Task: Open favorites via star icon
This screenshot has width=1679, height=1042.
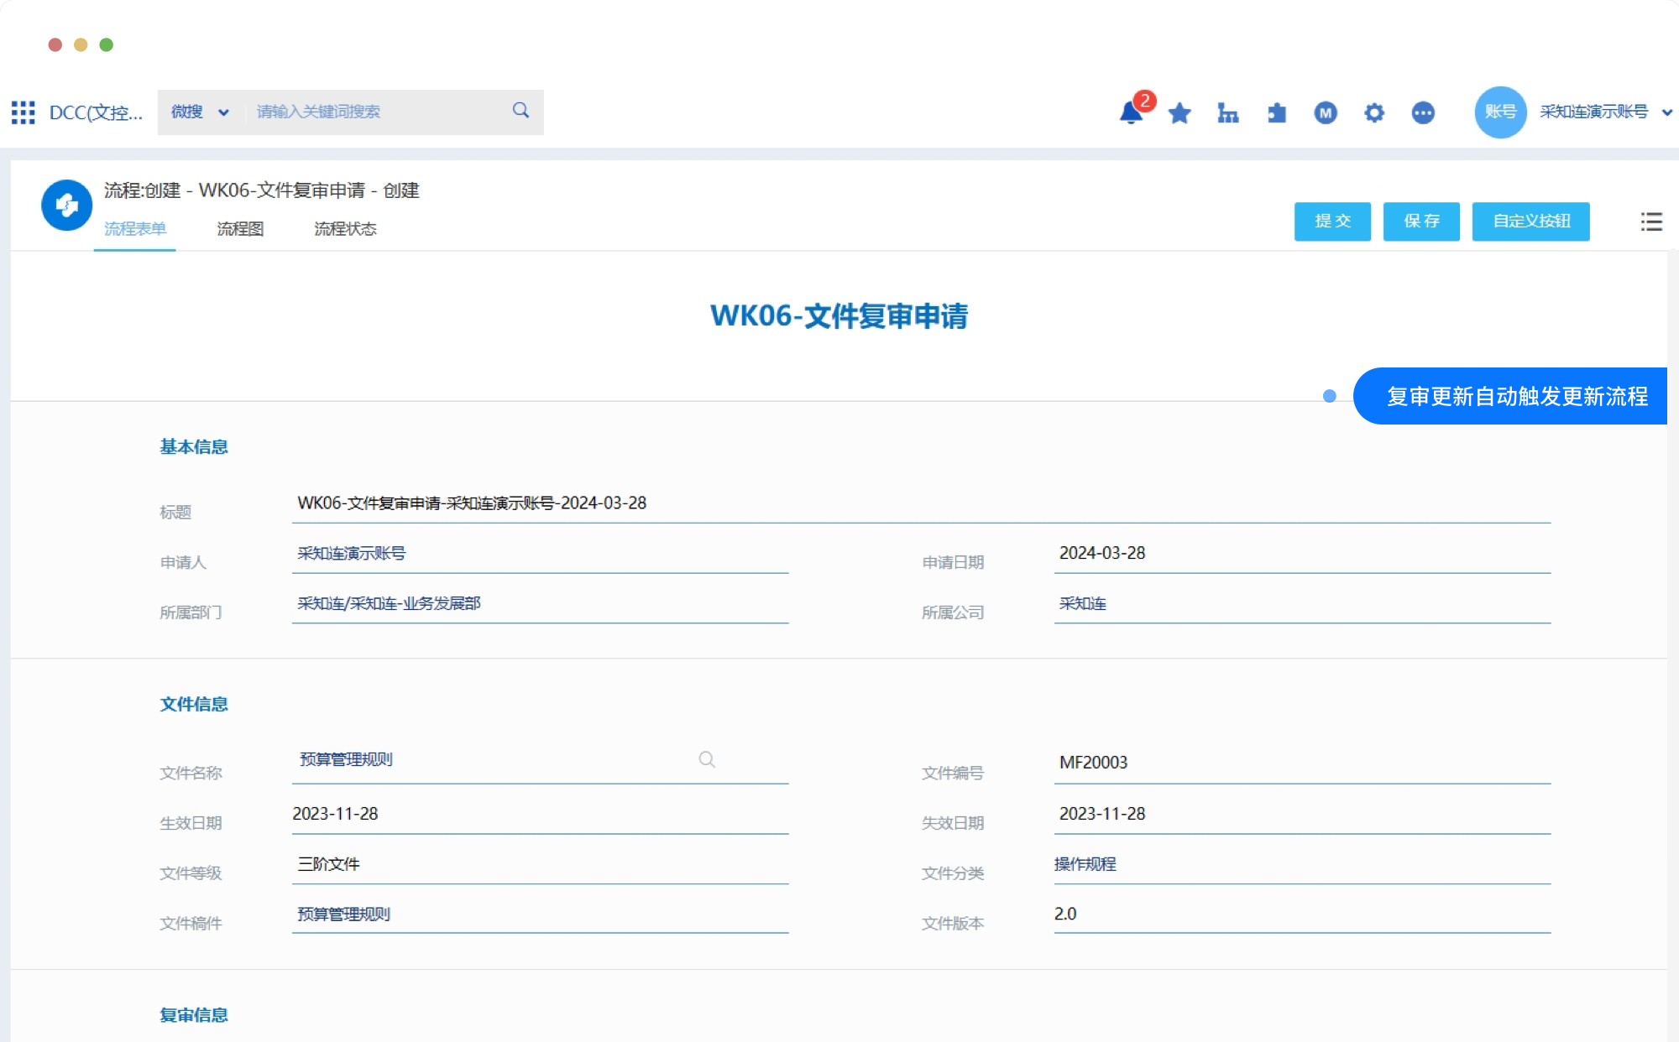Action: point(1179,112)
